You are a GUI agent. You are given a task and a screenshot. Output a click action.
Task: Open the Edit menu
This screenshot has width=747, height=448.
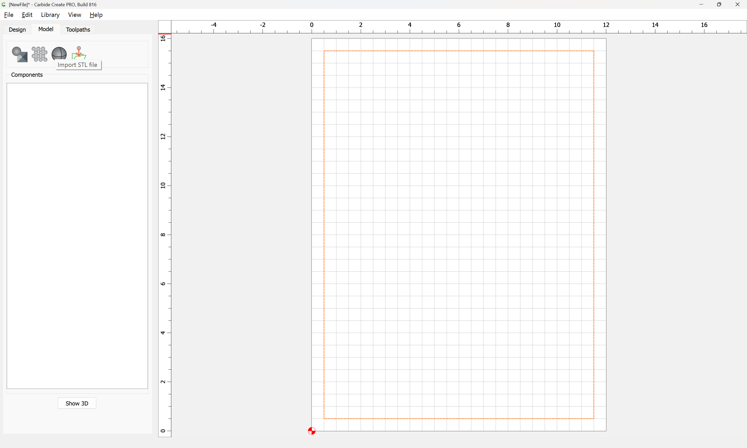(27, 15)
